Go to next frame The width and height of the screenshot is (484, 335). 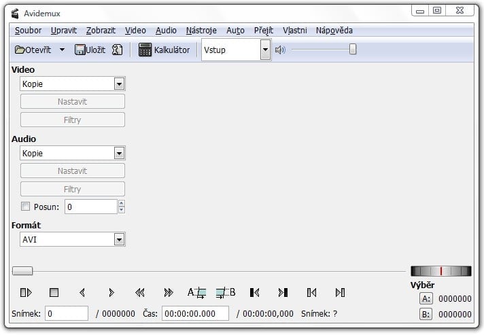[111, 292]
